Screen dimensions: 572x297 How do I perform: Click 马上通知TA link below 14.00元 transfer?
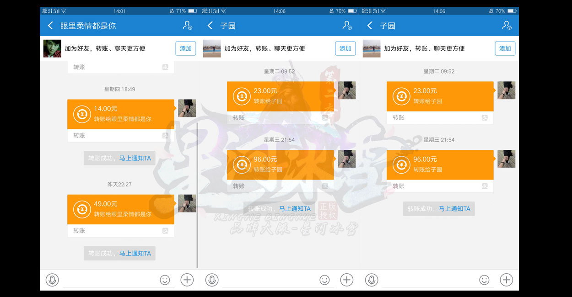[x=135, y=158]
